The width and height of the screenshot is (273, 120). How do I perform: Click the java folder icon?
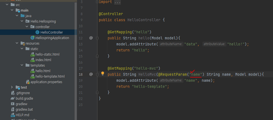pyautogui.click(x=23, y=16)
